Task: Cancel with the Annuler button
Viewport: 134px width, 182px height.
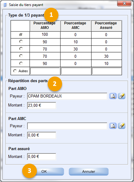Action: (x=89, y=172)
